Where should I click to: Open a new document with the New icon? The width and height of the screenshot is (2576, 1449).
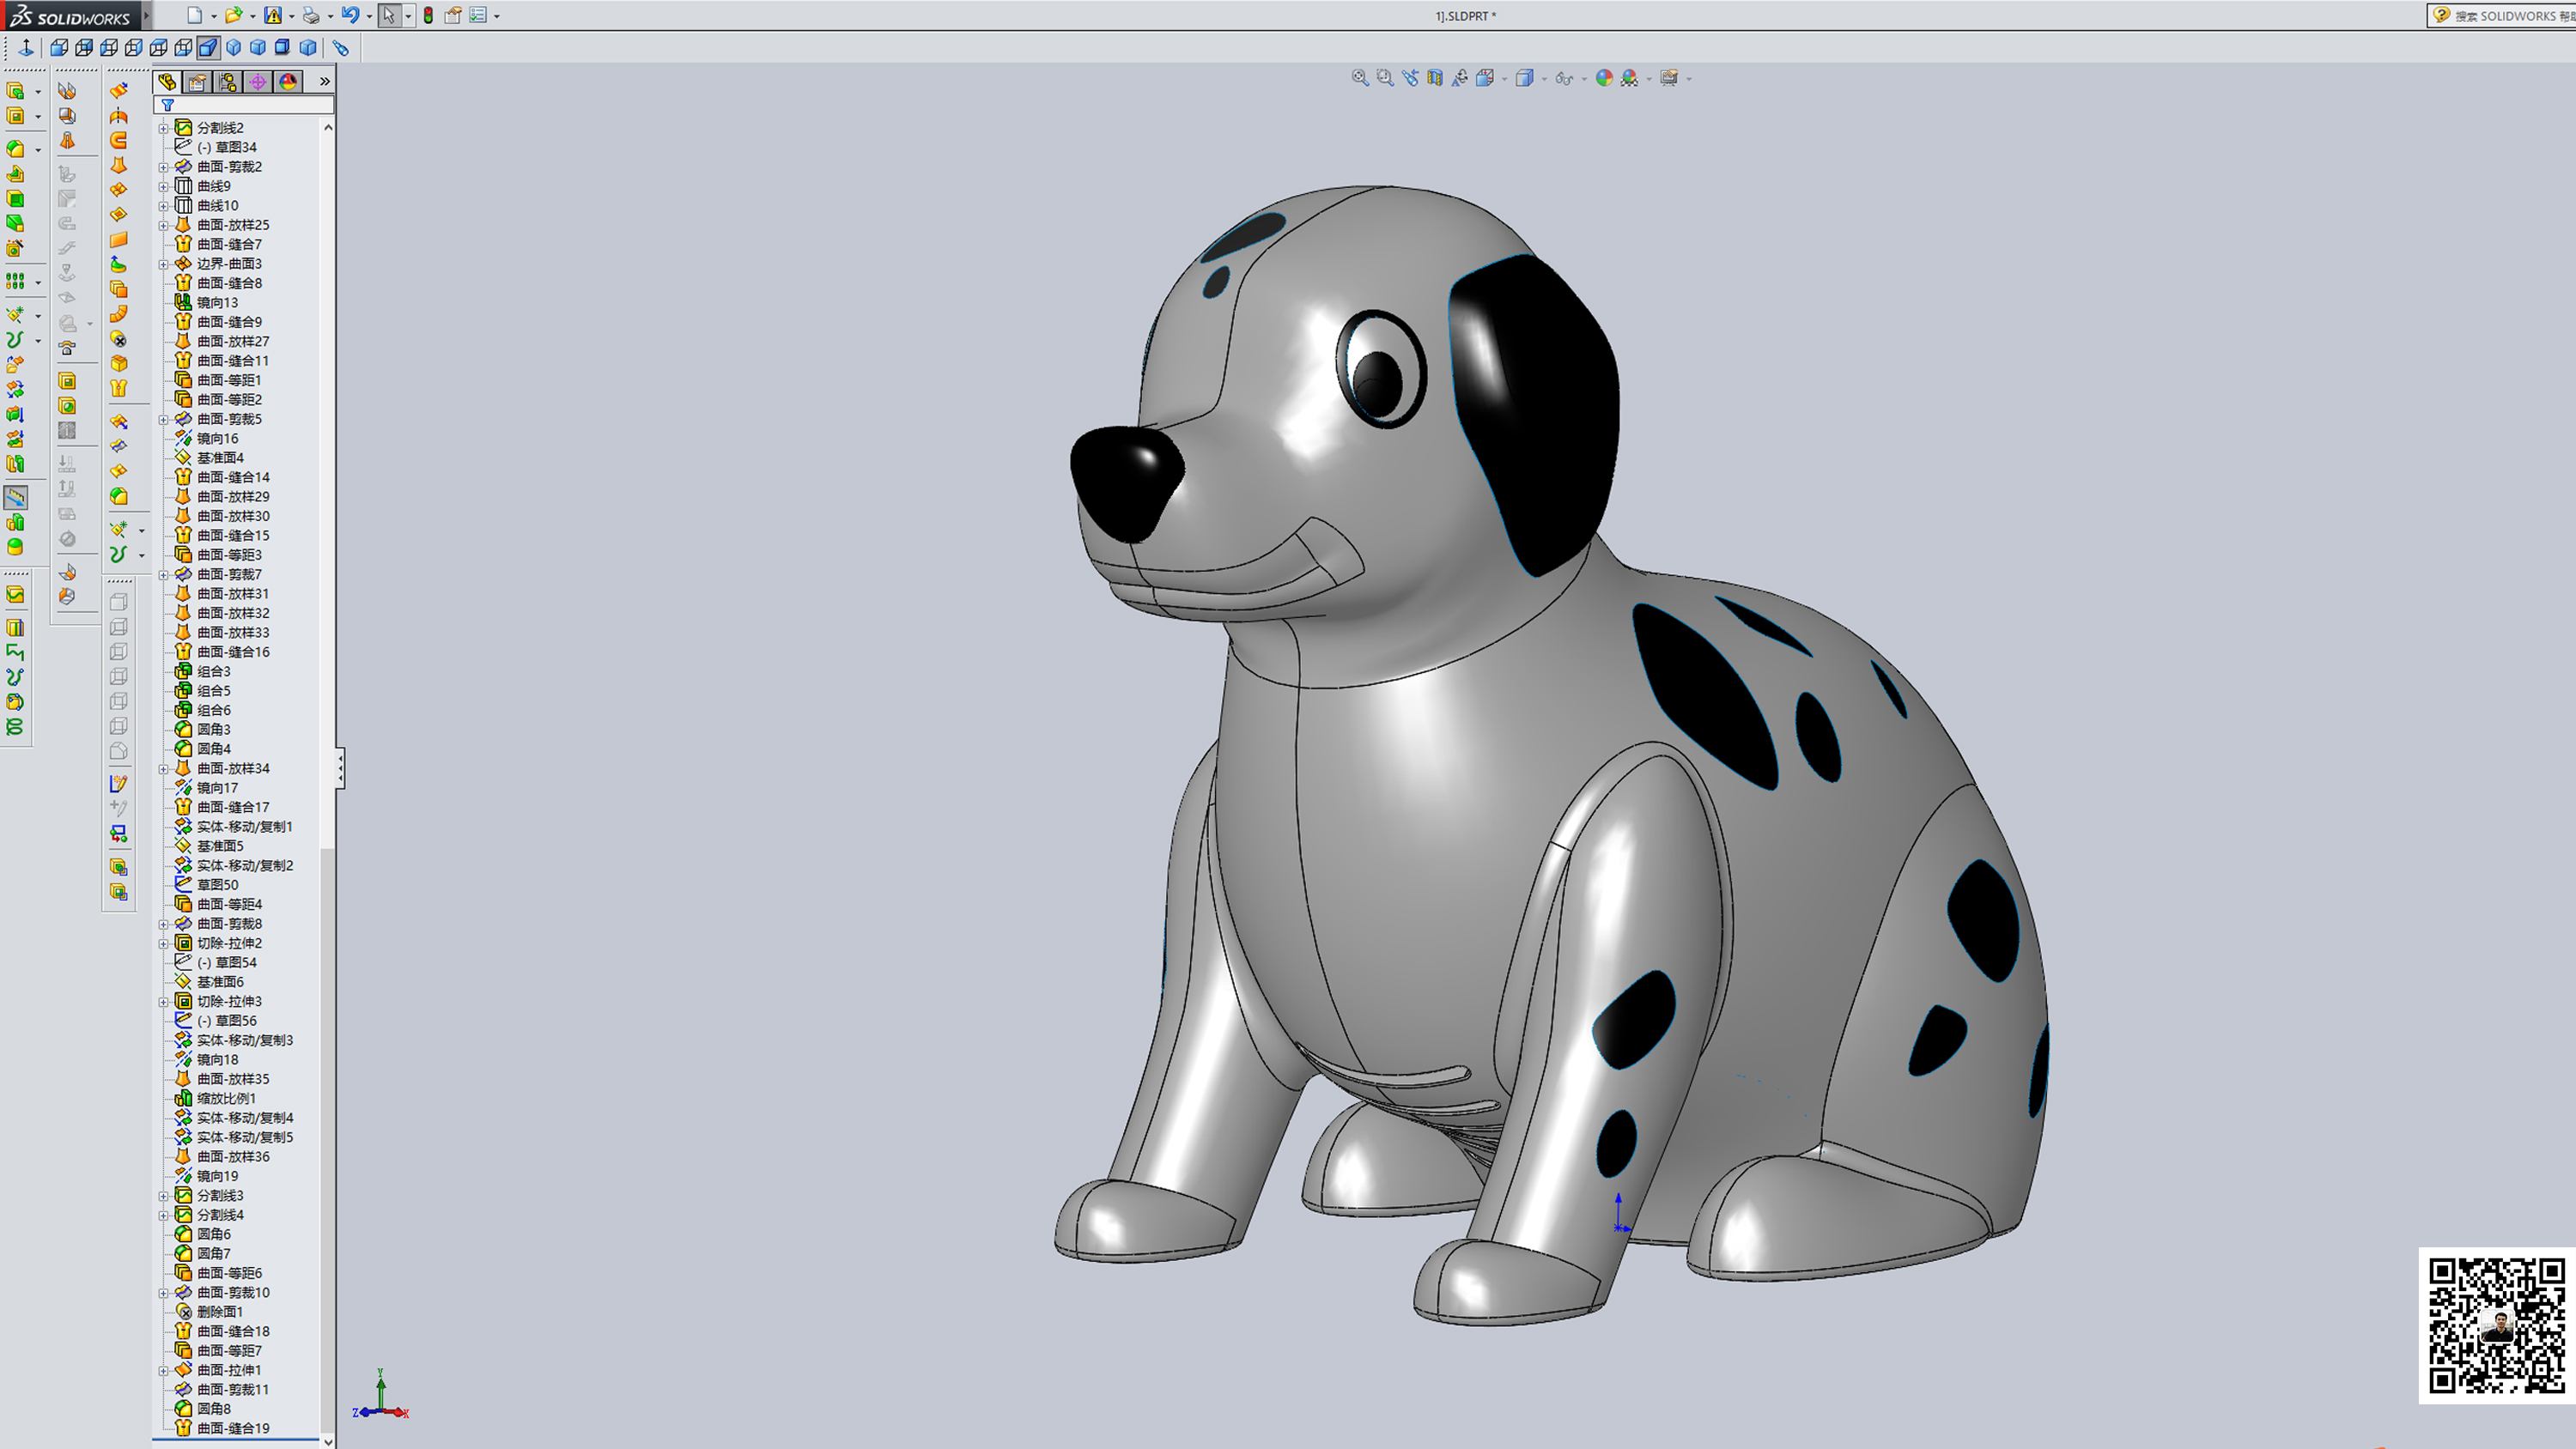point(194,15)
